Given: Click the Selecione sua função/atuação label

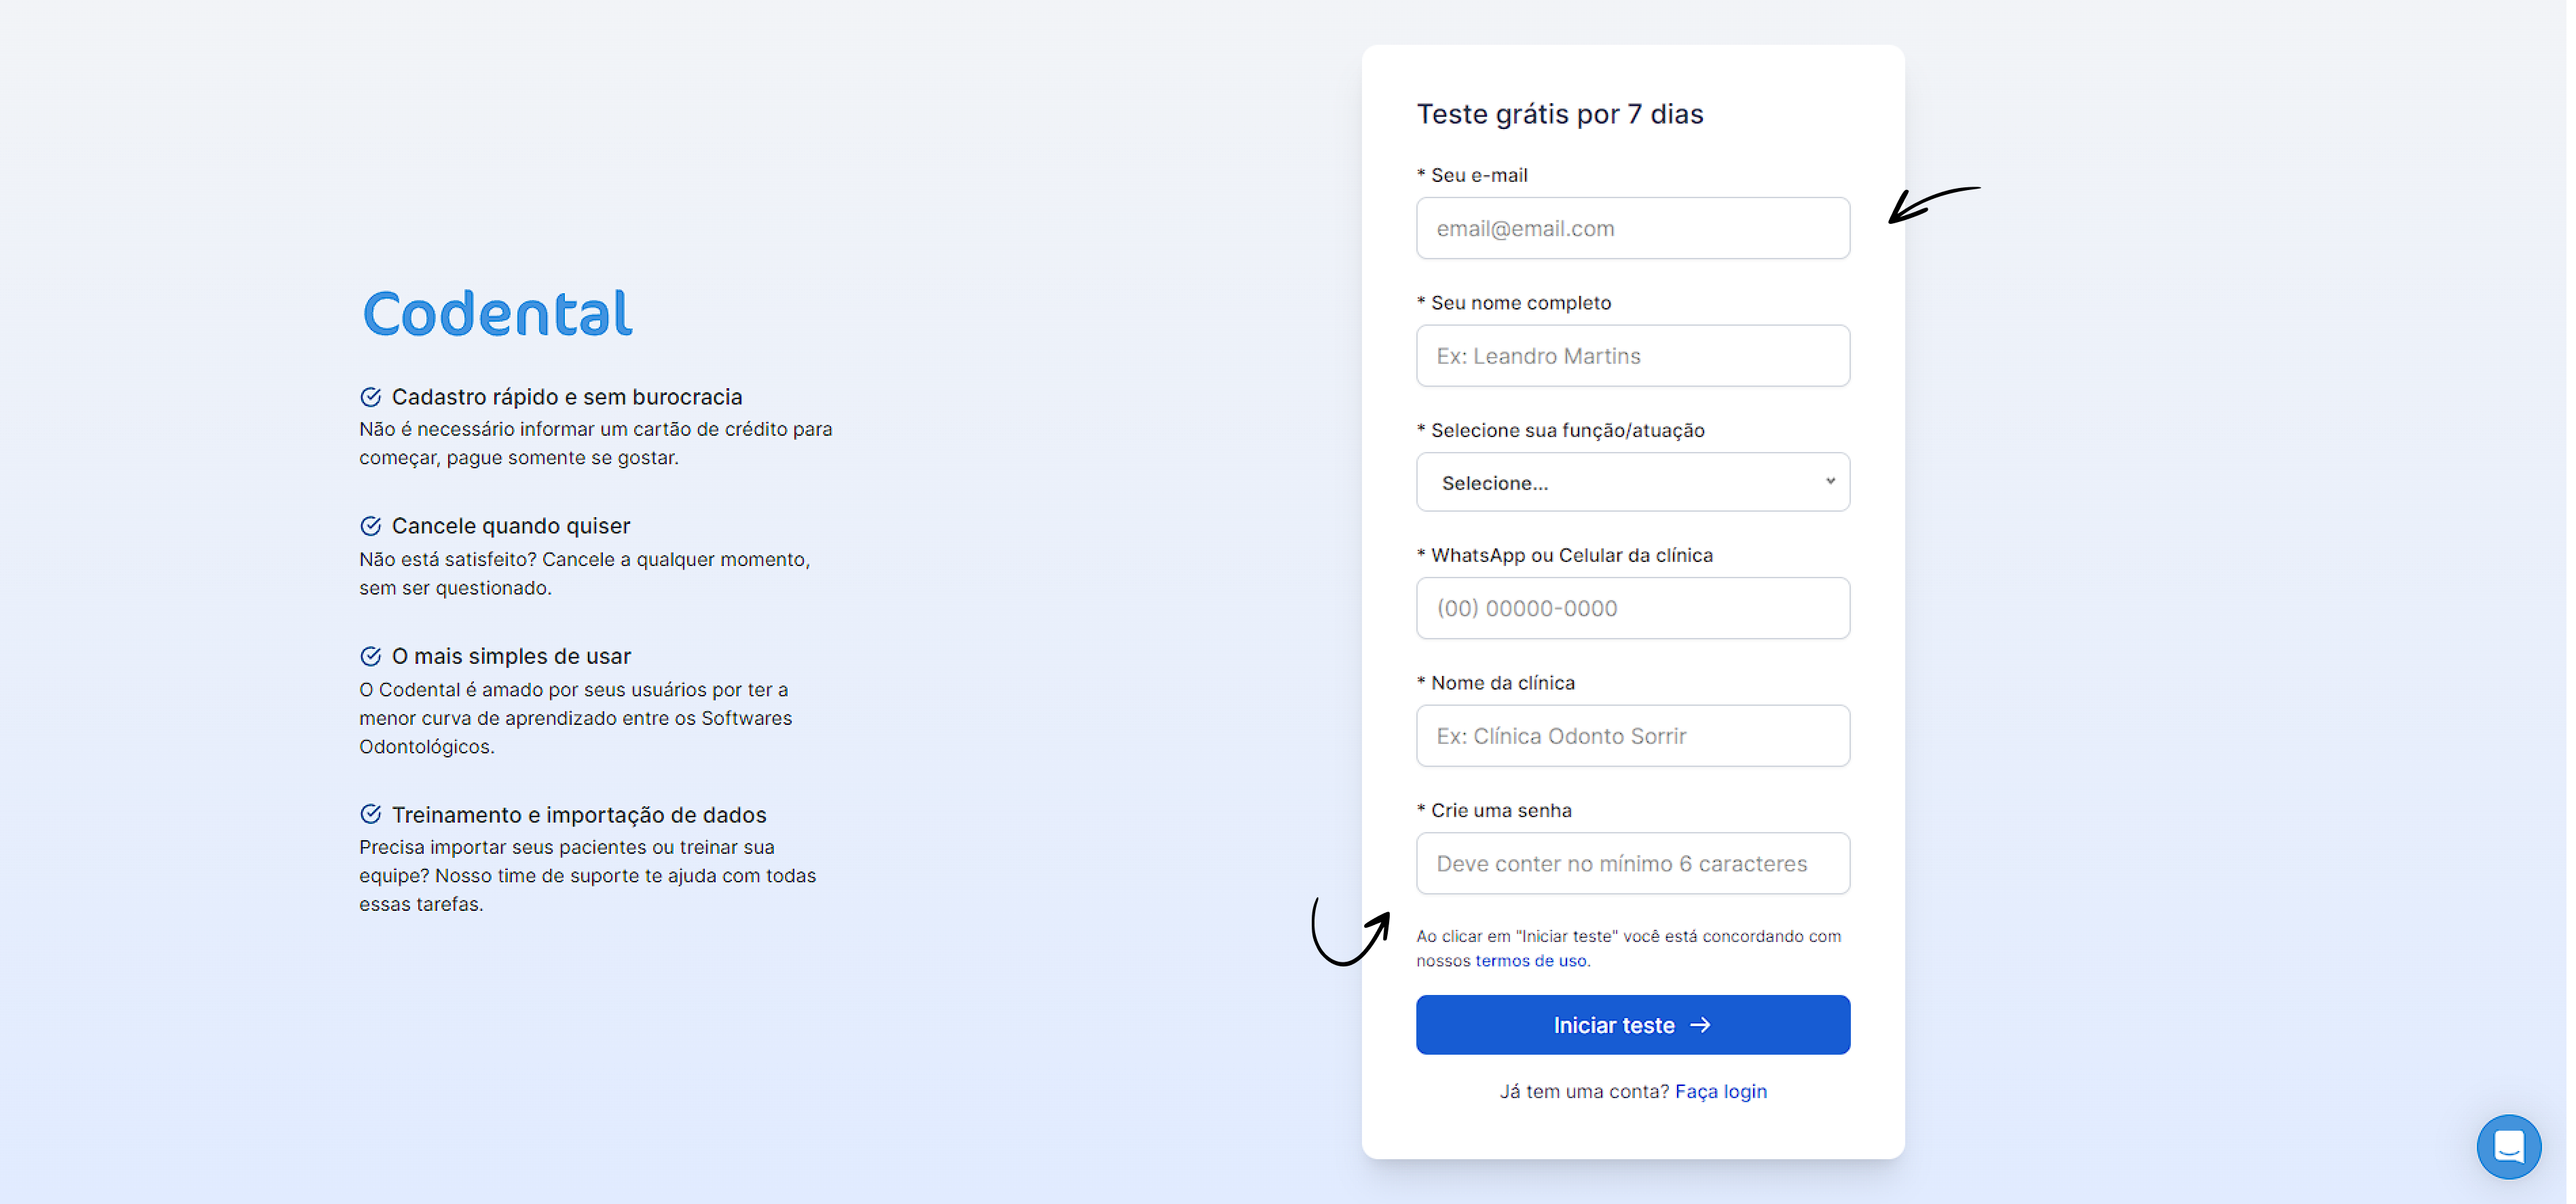Looking at the screenshot, I should click(1566, 430).
